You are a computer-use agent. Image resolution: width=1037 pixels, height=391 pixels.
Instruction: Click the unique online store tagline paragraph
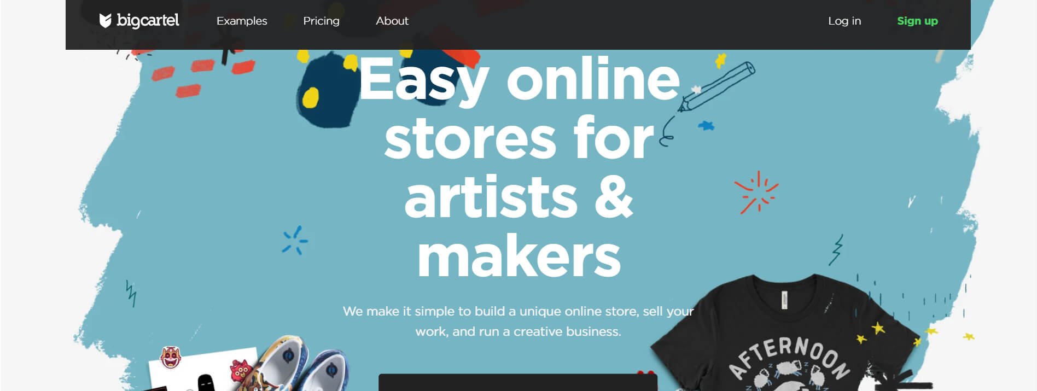pyautogui.click(x=518, y=321)
